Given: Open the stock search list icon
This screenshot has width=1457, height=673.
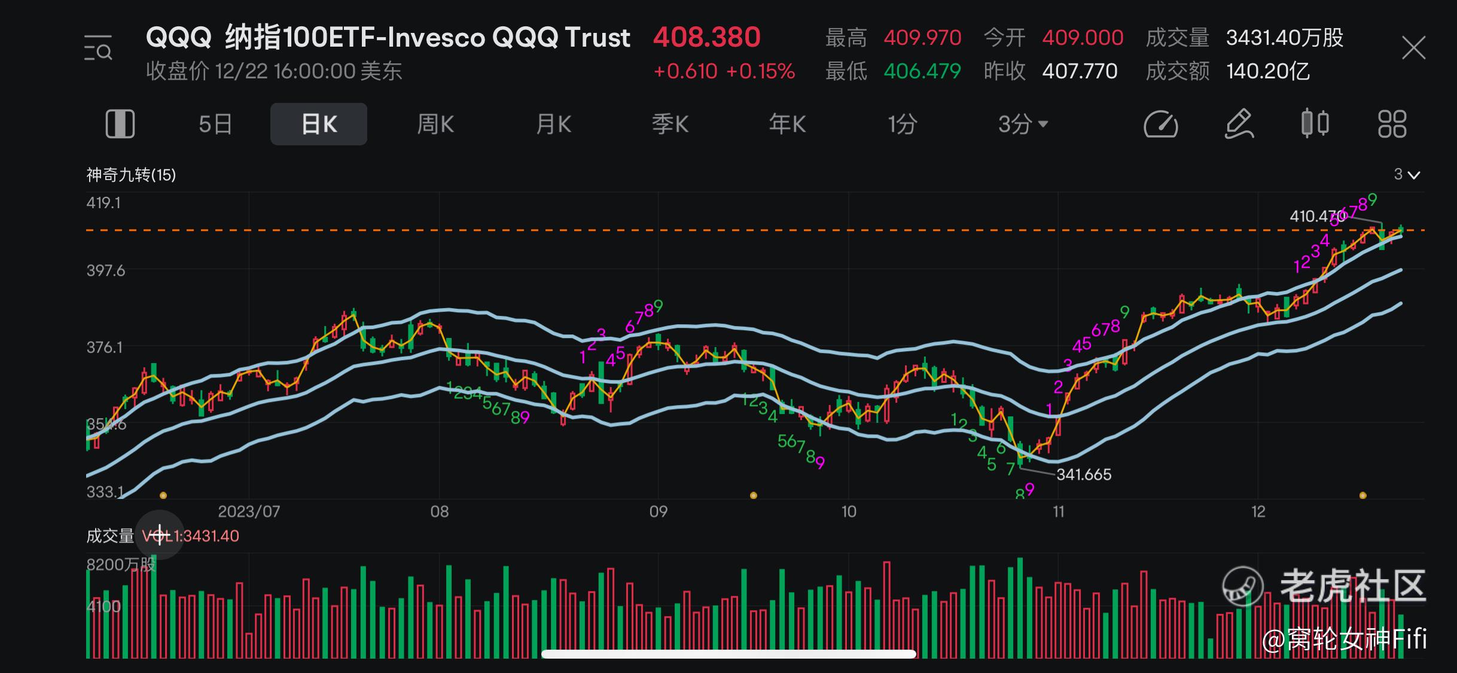Looking at the screenshot, I should pyautogui.click(x=98, y=48).
